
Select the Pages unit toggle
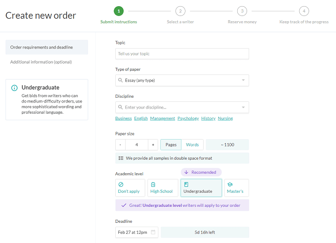tap(171, 145)
